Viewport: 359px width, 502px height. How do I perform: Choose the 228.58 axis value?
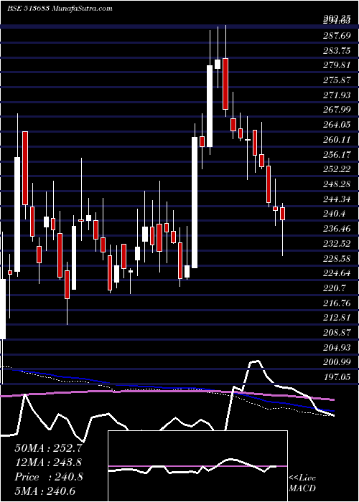337,258
